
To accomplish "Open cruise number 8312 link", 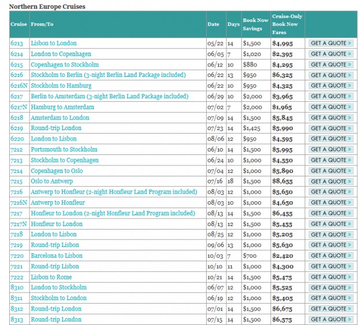I will (x=17, y=309).
